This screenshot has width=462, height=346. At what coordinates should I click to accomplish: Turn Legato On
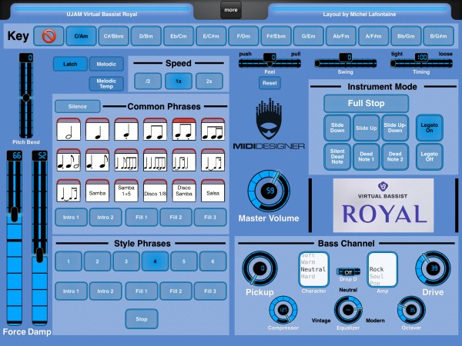[430, 128]
